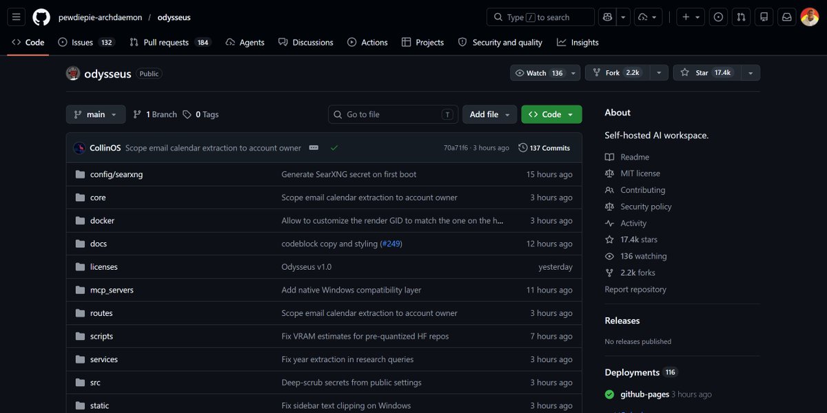Open notifications inbox icon
The width and height of the screenshot is (827, 413).
tap(786, 17)
